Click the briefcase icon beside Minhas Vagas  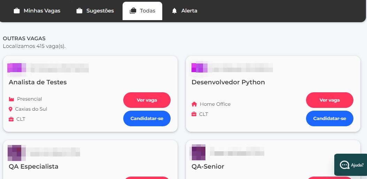click(x=16, y=11)
